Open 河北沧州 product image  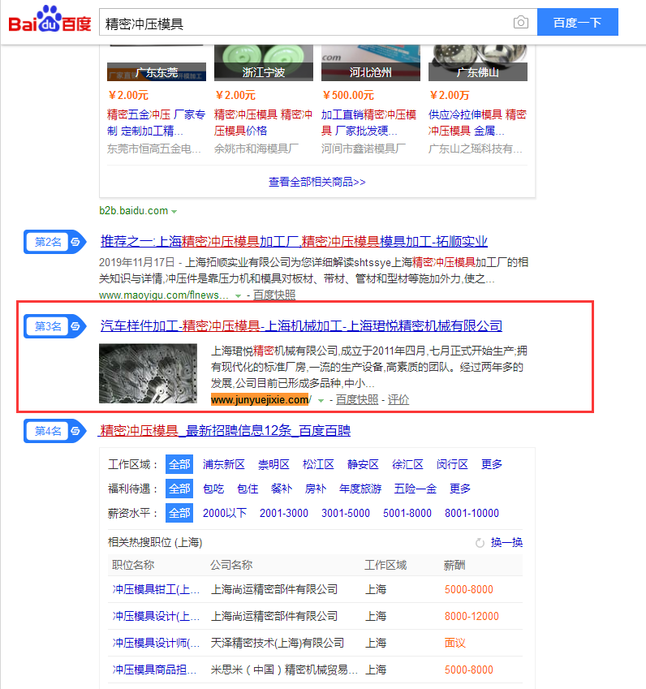pos(370,62)
